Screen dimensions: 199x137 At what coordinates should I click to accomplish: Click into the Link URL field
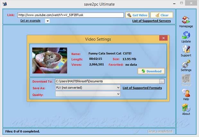71,15
